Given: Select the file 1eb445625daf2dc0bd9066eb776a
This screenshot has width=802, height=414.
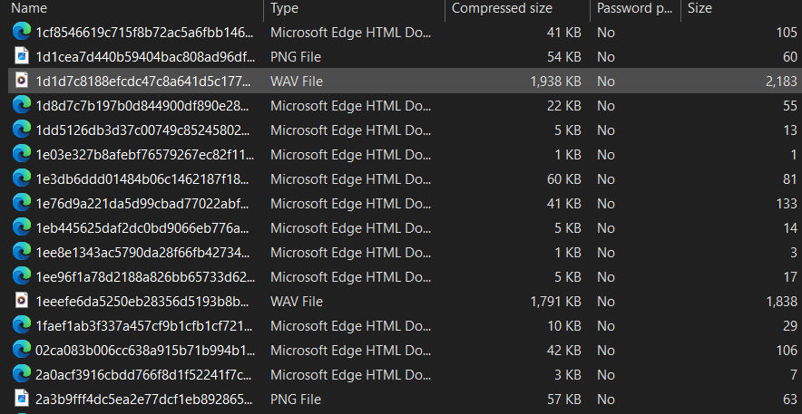Looking at the screenshot, I should click(x=141, y=227).
